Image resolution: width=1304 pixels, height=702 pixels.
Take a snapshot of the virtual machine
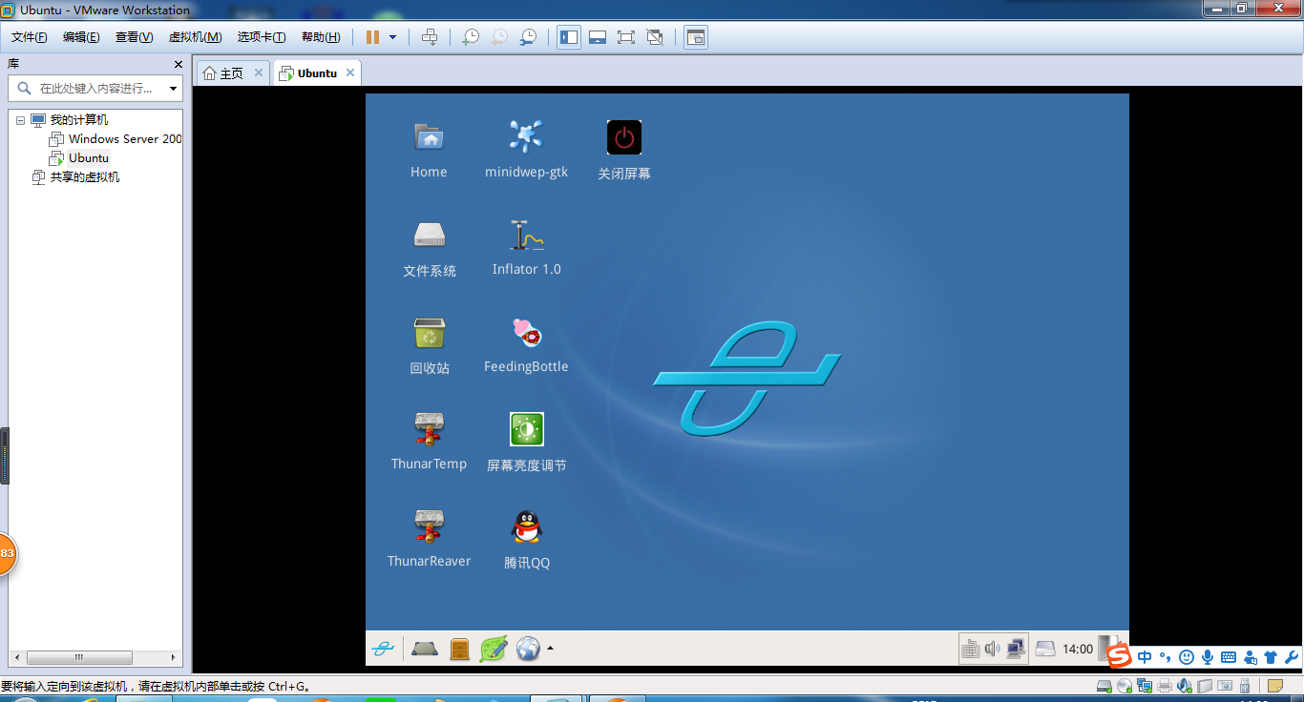(471, 37)
